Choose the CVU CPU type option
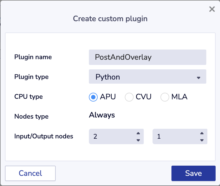Viewport: 220px width, 186px height. [129, 97]
